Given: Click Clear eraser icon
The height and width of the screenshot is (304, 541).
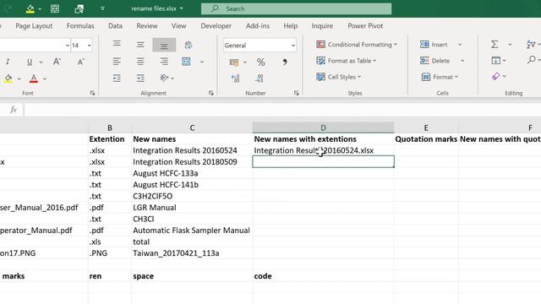Looking at the screenshot, I should click(496, 76).
